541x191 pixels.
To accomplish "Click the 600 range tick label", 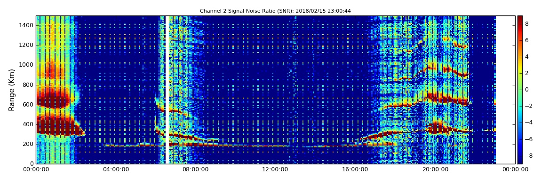I will click(x=28, y=105).
